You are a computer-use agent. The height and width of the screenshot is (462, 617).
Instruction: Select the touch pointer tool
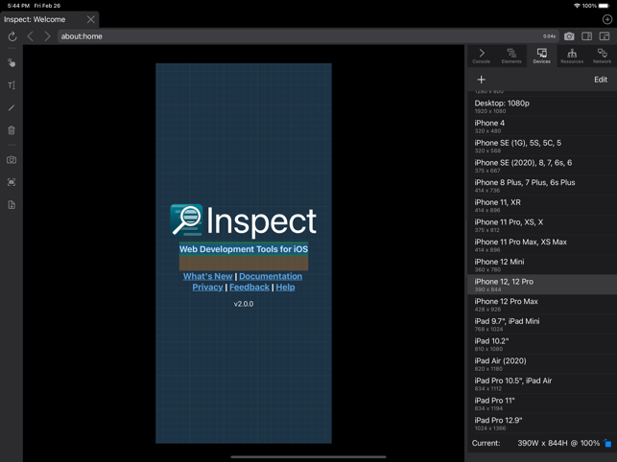(12, 63)
